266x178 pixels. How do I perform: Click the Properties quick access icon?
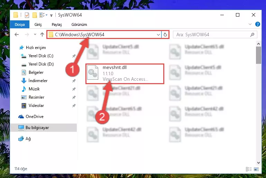pyautogui.click(x=27, y=15)
